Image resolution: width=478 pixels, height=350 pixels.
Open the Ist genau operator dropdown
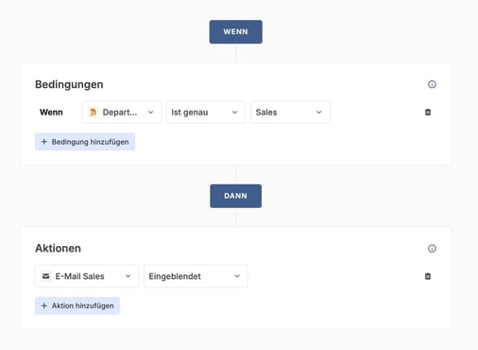pyautogui.click(x=206, y=112)
